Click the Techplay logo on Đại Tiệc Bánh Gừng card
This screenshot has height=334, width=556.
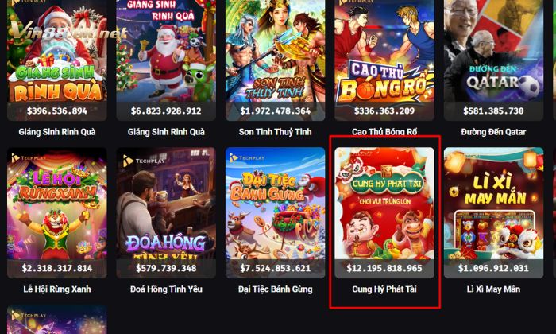[x=247, y=157]
